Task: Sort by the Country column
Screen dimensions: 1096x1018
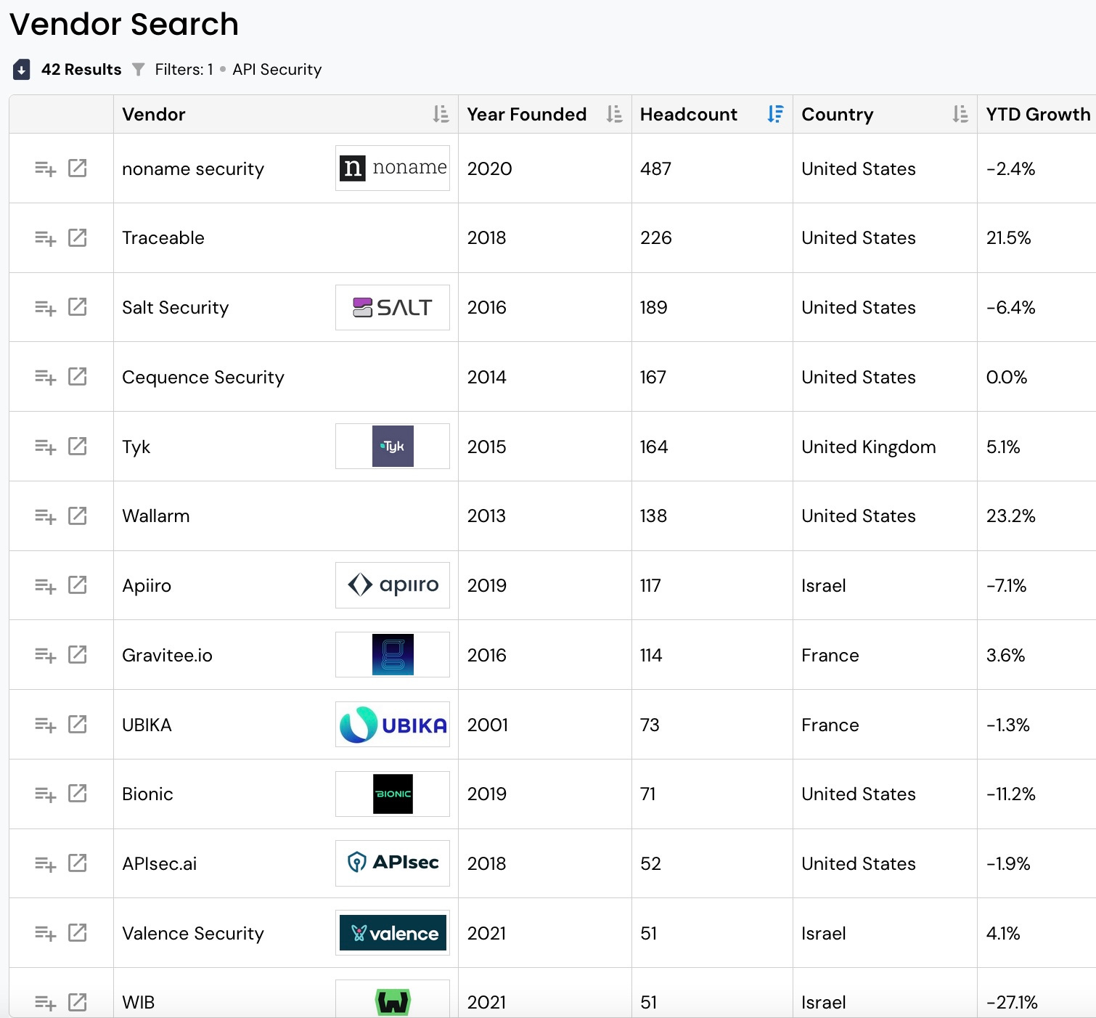Action: pyautogui.click(x=960, y=114)
